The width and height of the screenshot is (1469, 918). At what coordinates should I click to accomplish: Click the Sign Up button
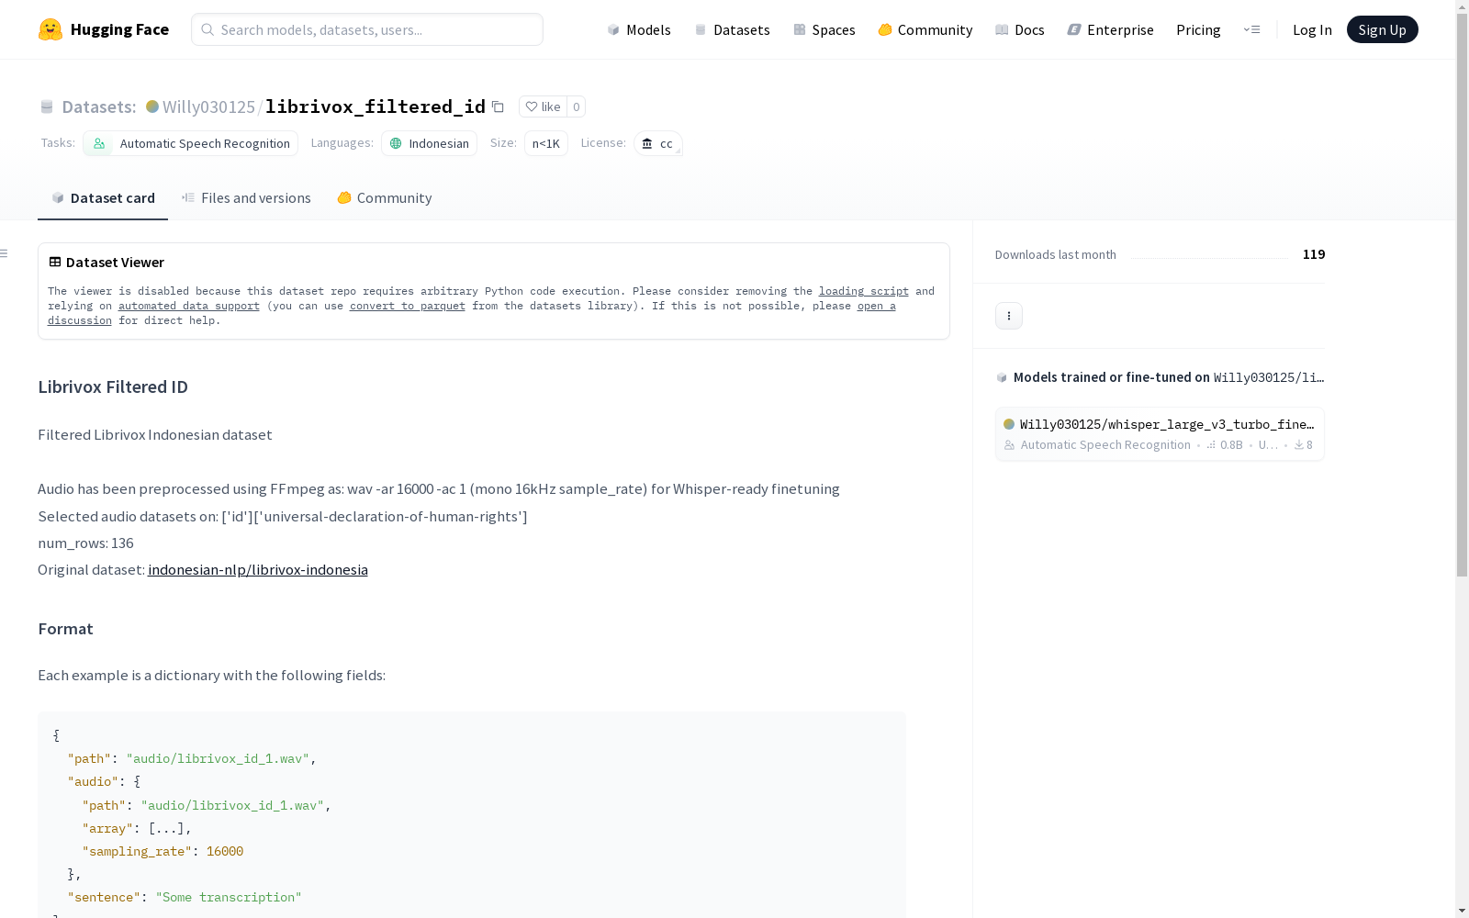coord(1382,29)
